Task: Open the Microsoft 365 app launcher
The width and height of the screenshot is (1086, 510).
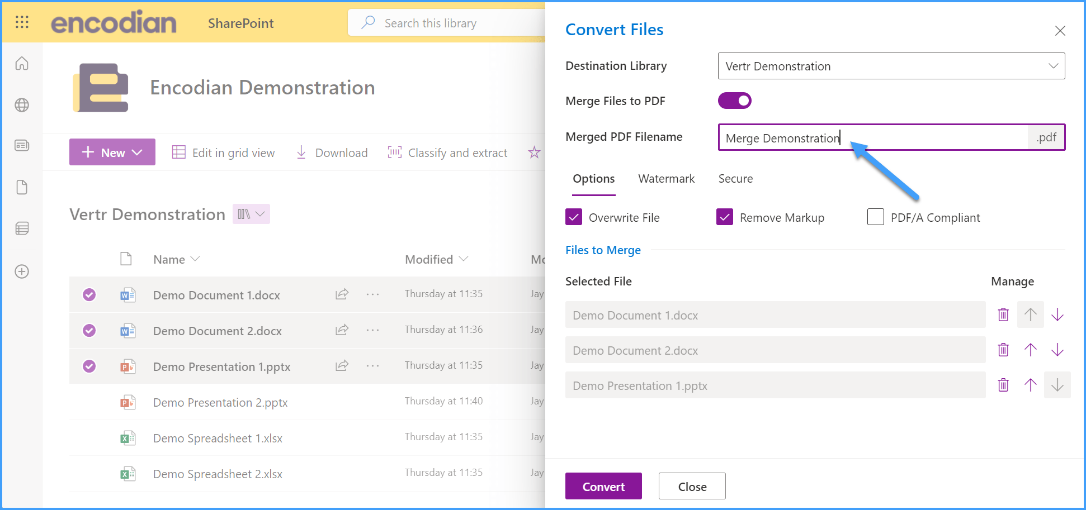Action: [22, 22]
